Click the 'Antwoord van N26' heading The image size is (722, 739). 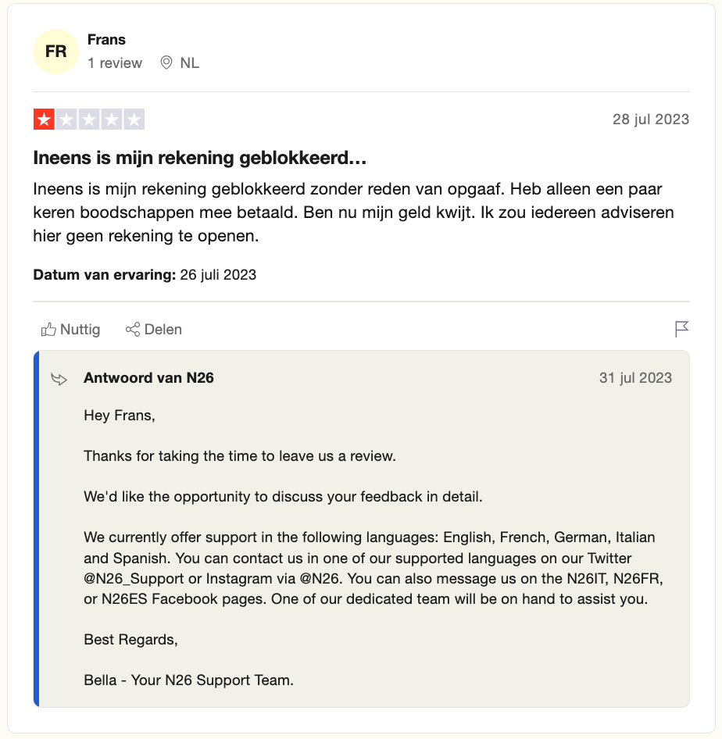click(149, 378)
